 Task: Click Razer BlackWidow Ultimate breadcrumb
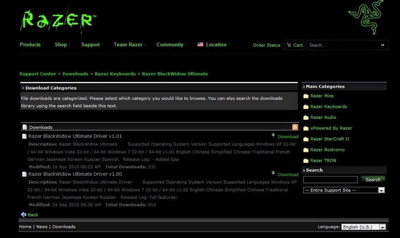[x=175, y=74]
